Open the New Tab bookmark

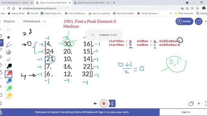click(x=33, y=13)
